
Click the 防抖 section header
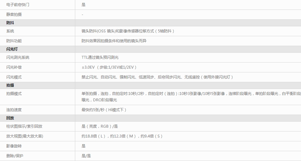pos(10,23)
